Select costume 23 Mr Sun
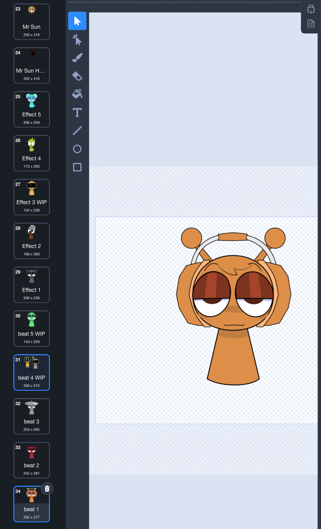Image resolution: width=321 pixels, height=529 pixels. click(32, 22)
